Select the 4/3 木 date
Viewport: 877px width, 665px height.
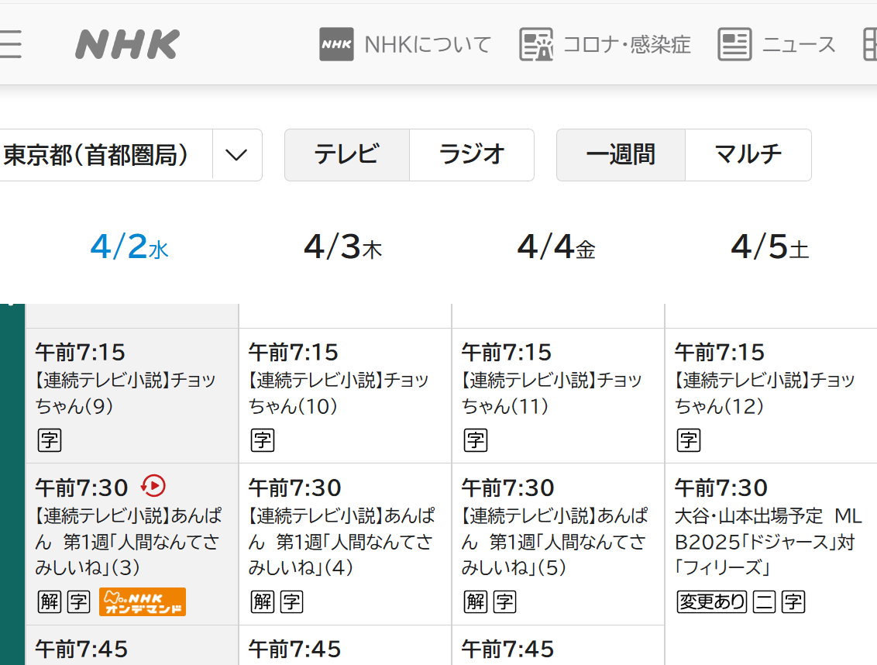click(343, 246)
